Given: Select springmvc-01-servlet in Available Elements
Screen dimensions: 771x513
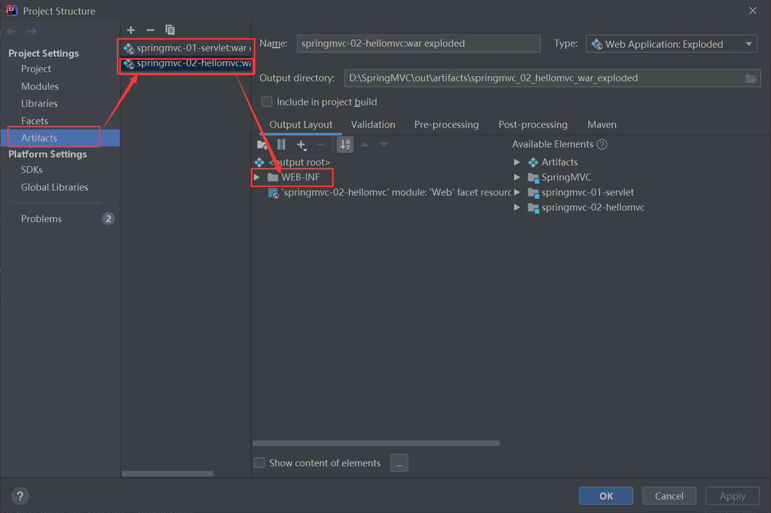Looking at the screenshot, I should pos(587,192).
